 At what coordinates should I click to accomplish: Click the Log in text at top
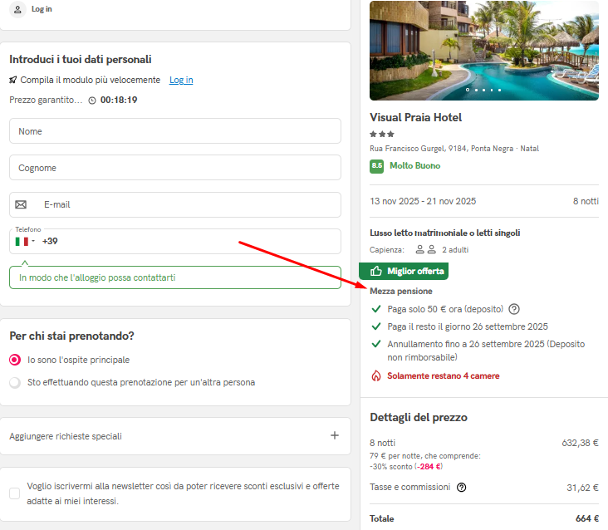coord(42,9)
